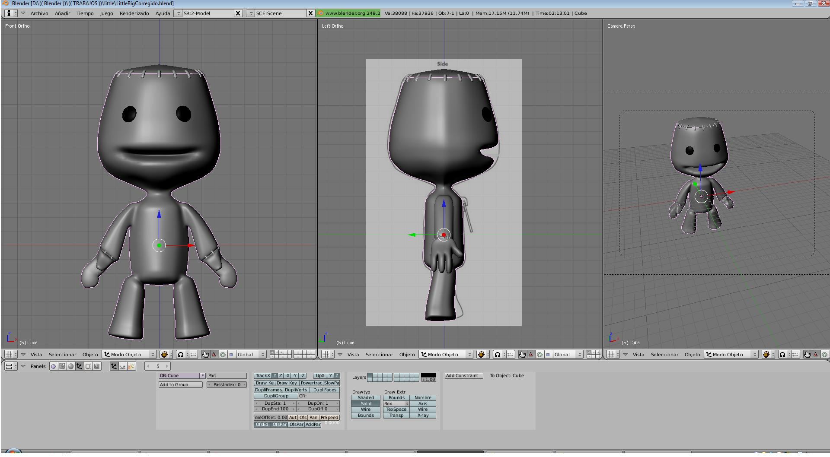Open the Global orientation dropdown in Left Ortho header
The width and height of the screenshot is (830, 457).
pos(568,354)
